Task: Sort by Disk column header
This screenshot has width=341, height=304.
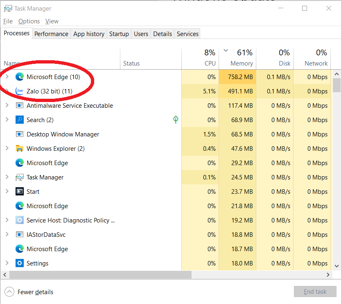Action: click(275, 58)
